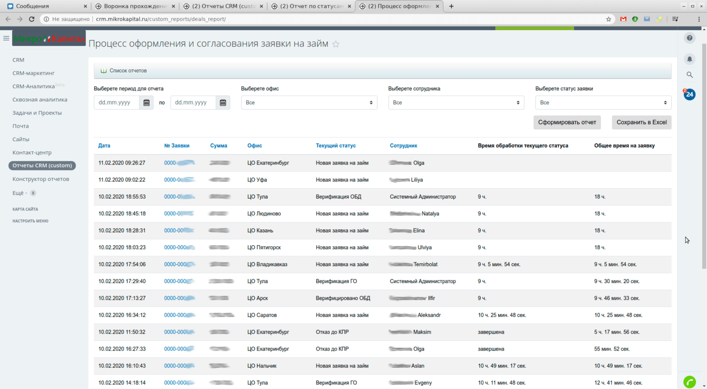This screenshot has width=707, height=389.
Task: Switch to the Воронка прохождения tab
Action: coord(135,6)
